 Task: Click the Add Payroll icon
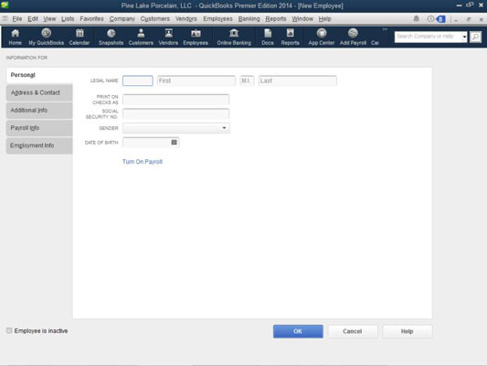pos(353,37)
